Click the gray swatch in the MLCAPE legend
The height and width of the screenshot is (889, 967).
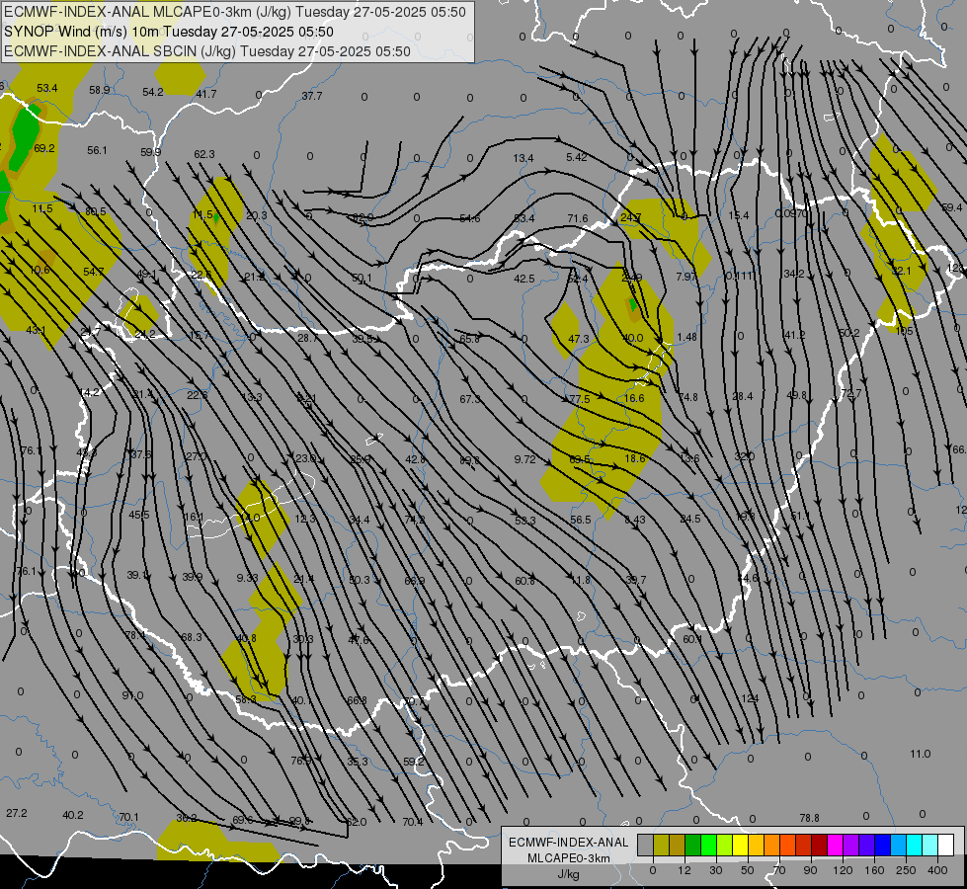pyautogui.click(x=646, y=845)
